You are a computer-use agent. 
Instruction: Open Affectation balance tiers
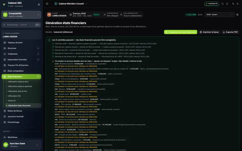18,82
